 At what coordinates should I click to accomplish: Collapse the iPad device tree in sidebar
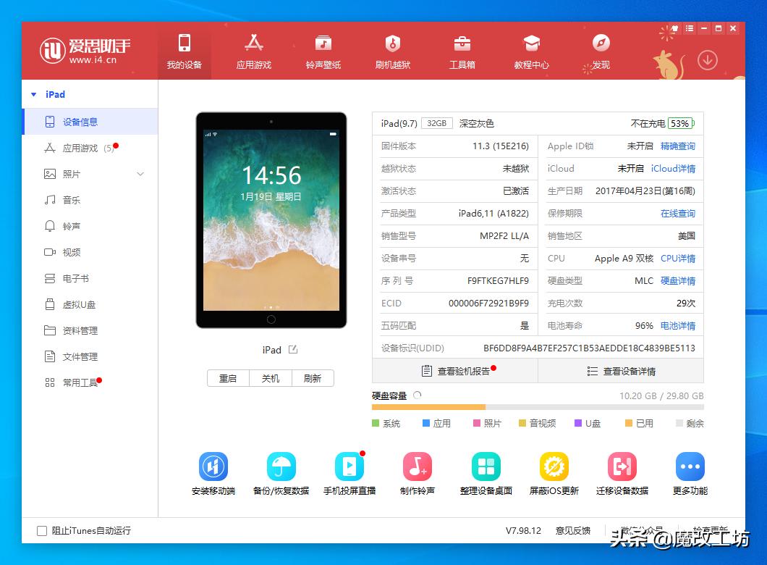33,94
